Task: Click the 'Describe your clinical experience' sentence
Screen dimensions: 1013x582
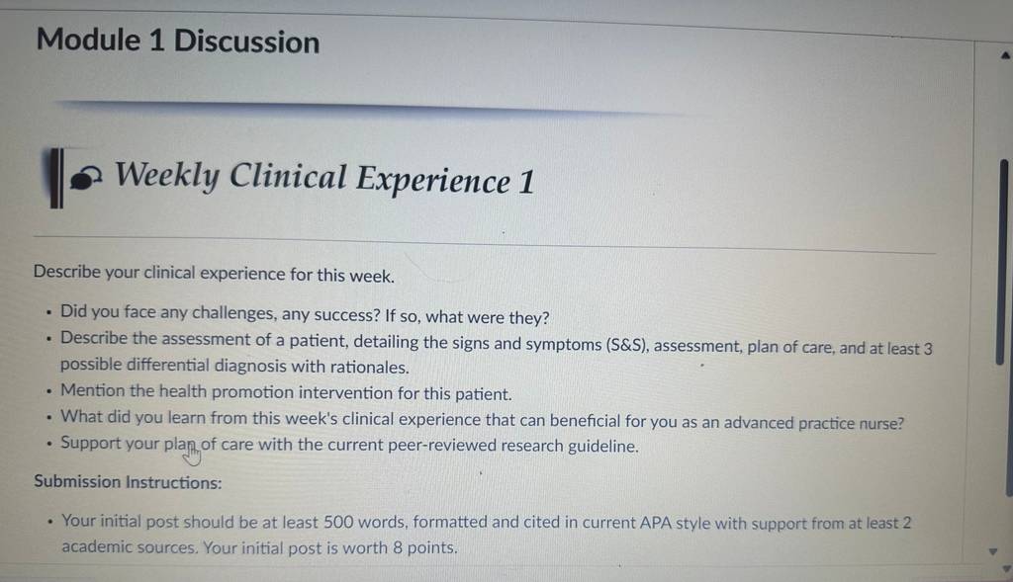Action: point(214,274)
